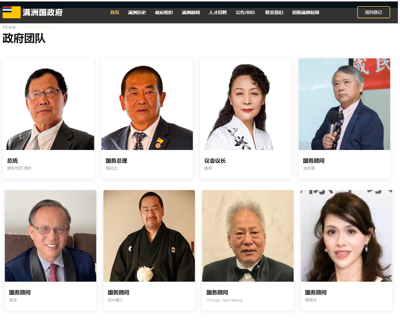Click the 满洲国政府 site title

(43, 12)
